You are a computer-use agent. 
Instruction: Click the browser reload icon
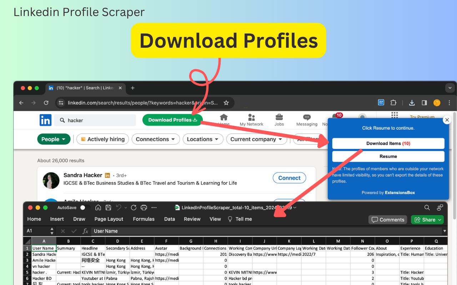point(46,103)
